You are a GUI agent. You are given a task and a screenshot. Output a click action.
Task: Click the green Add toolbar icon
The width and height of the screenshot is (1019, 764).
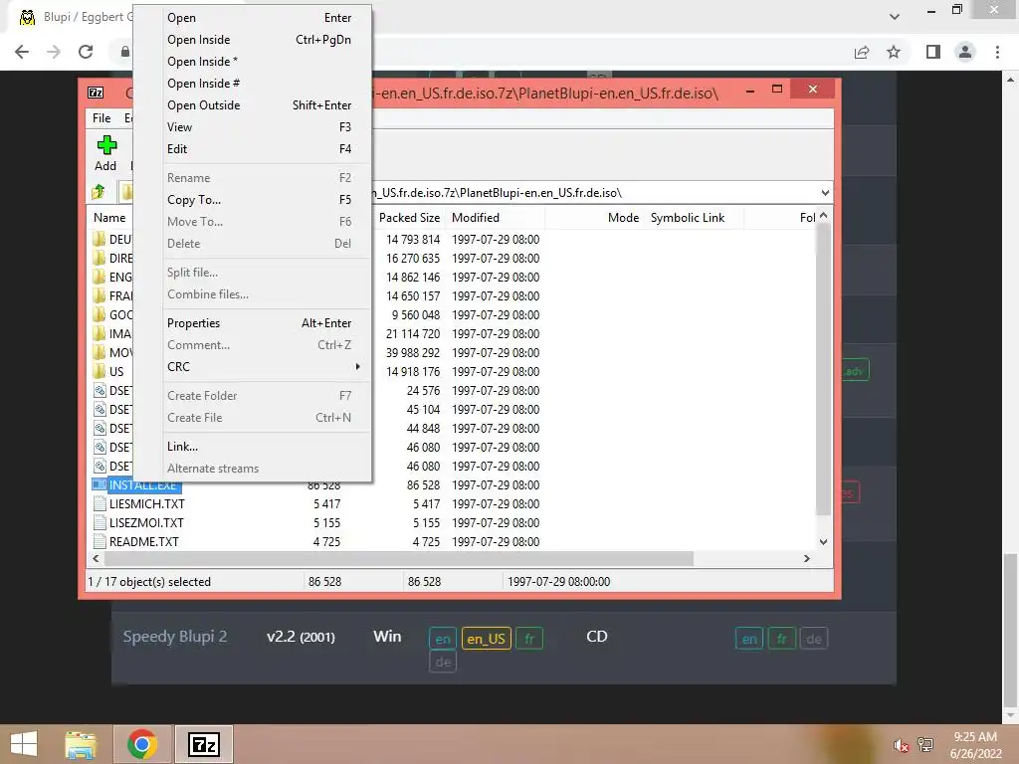point(106,145)
